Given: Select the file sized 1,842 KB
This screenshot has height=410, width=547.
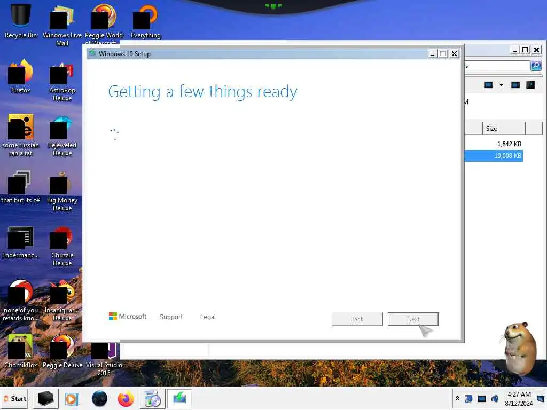Looking at the screenshot, I should pos(494,144).
